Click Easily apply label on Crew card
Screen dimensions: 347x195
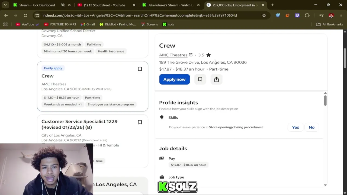(x=53, y=68)
